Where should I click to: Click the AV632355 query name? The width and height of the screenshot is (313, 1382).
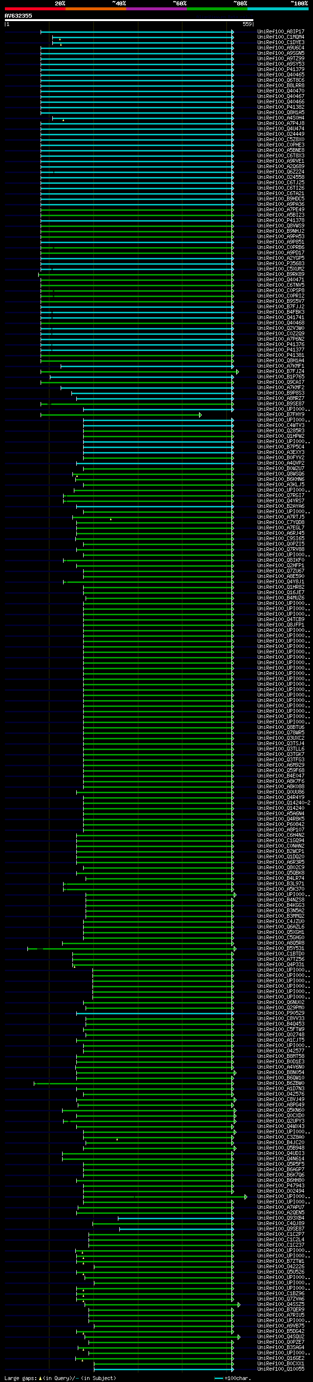point(18,16)
